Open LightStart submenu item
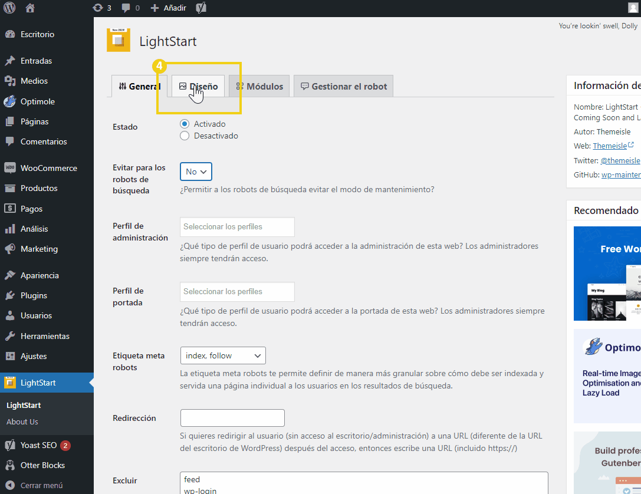This screenshot has height=494, width=641. [x=24, y=406]
